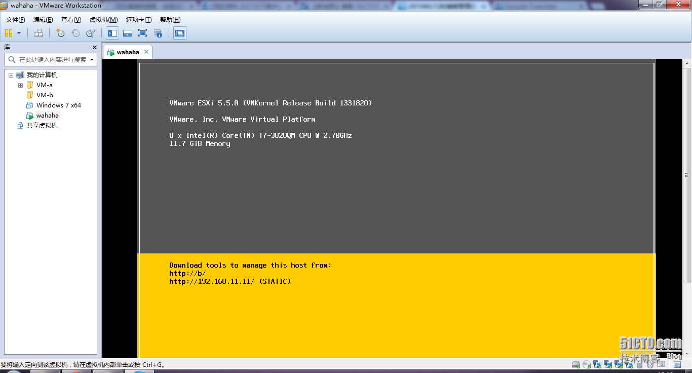Click the i7-3820QM CPU info line
Viewport: 692px width, 373px height.
[x=260, y=135]
